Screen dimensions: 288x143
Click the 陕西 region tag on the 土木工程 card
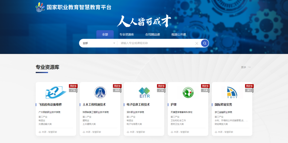tap(117, 90)
